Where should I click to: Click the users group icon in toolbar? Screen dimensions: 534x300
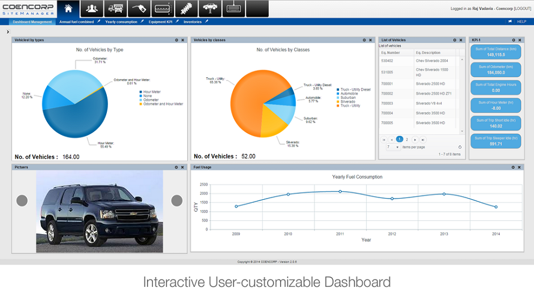pos(92,9)
